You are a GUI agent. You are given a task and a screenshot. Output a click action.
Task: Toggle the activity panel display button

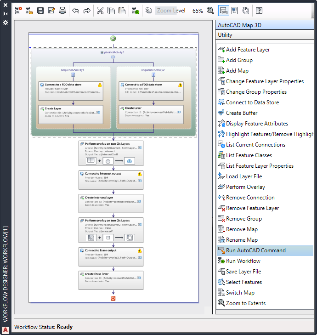pos(223,11)
